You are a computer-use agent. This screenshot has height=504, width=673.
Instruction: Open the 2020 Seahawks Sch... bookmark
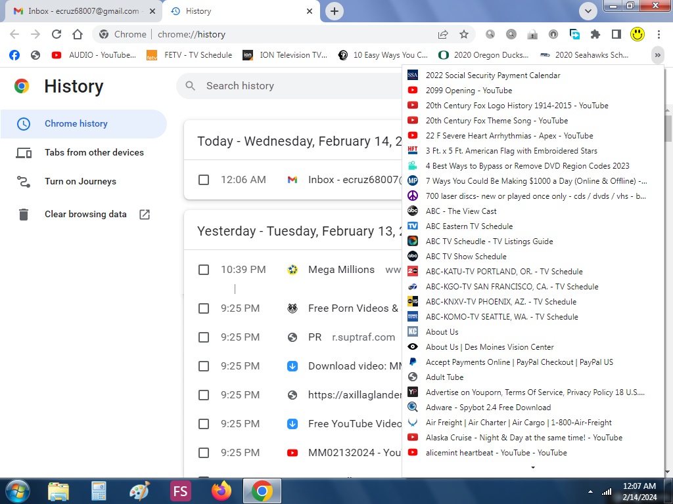[584, 55]
